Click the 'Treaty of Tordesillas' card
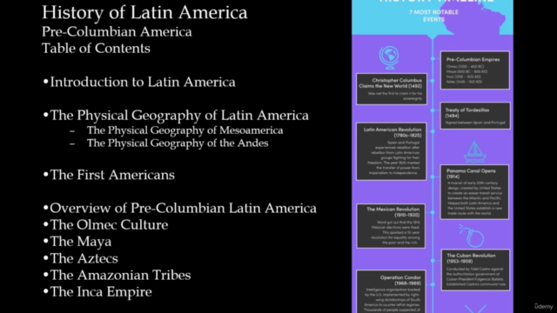The image size is (557, 313). (475, 116)
